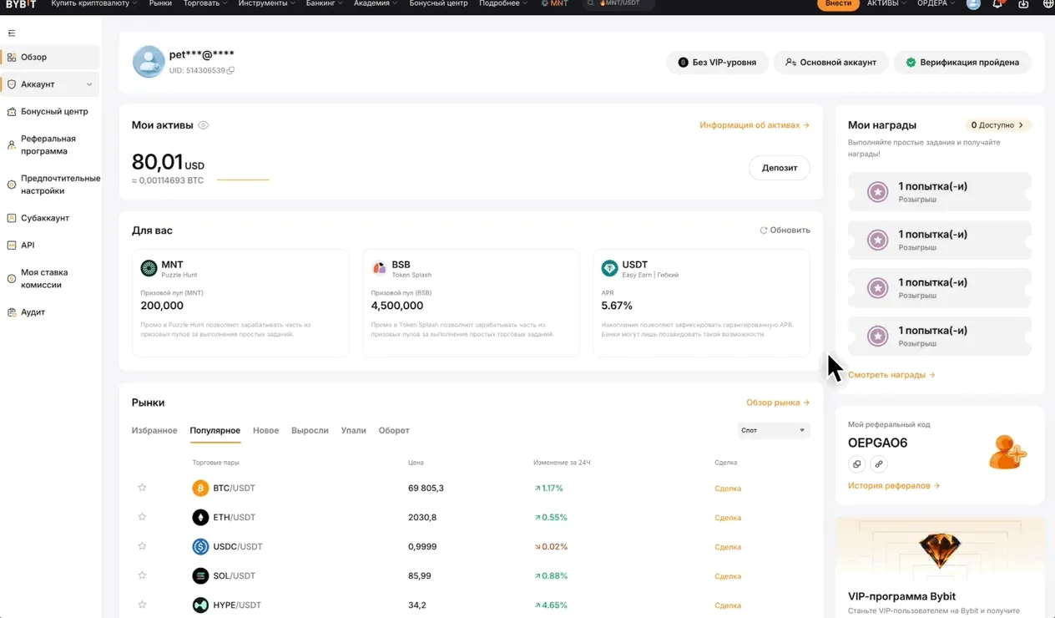Click the app download icon in top bar
The height and width of the screenshot is (618, 1055).
coord(1023,5)
